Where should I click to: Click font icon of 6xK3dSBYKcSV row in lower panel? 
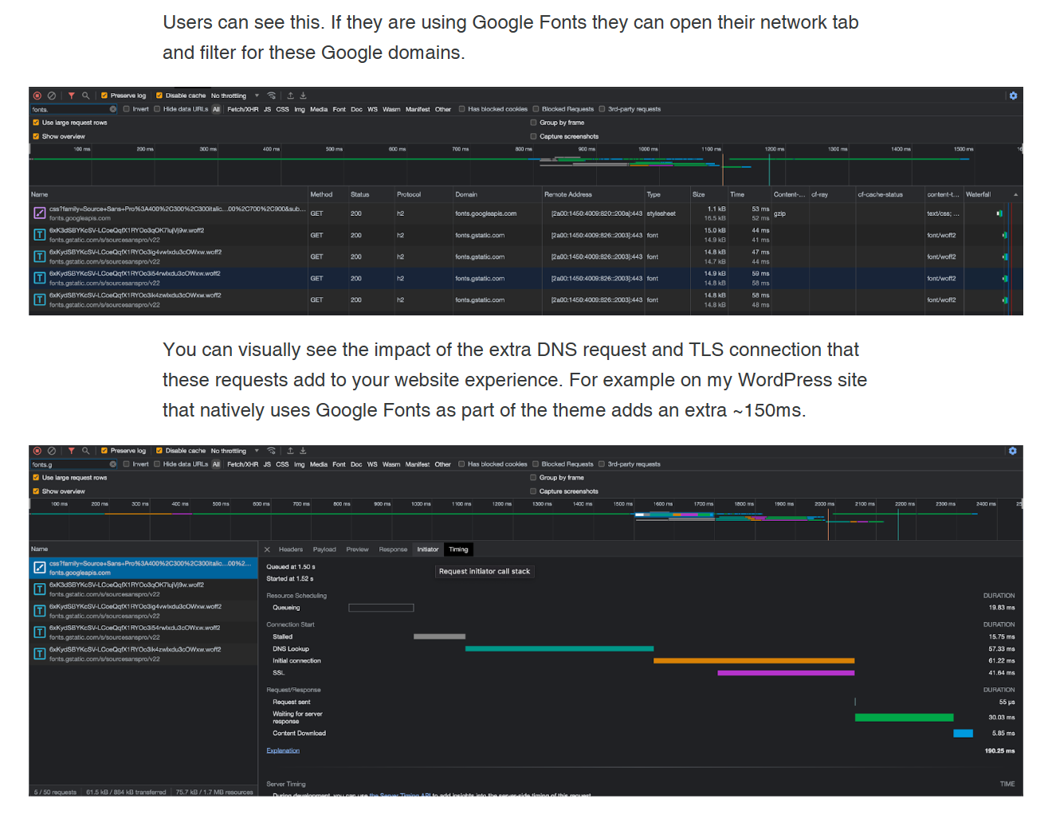pyautogui.click(x=39, y=589)
